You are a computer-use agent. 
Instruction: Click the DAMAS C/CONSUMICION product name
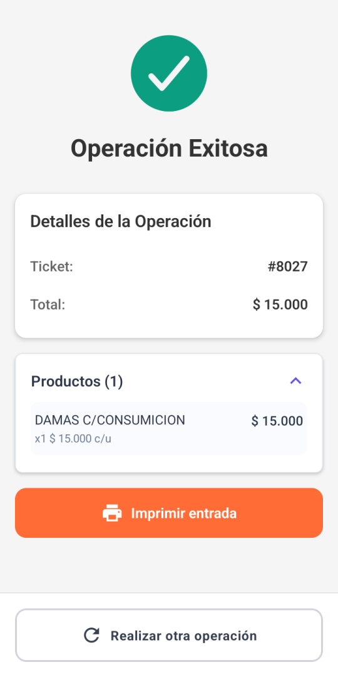(x=110, y=419)
